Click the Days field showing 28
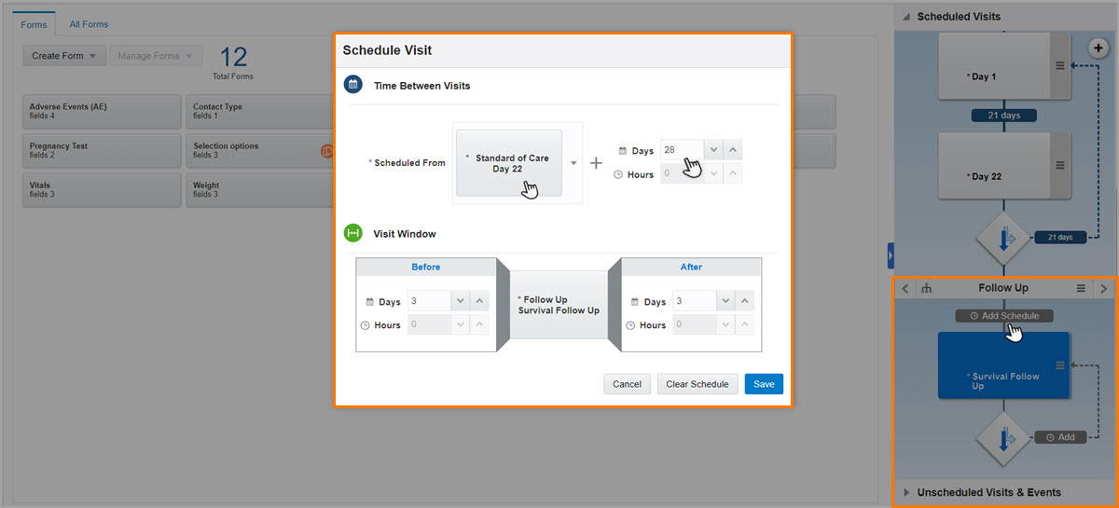Viewport: 1119px width, 508px height. click(x=681, y=150)
